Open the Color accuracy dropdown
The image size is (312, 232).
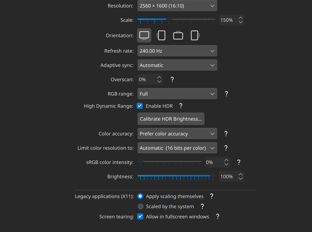(177, 134)
